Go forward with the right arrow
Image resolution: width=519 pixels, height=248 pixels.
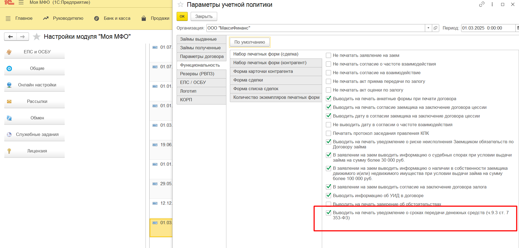pos(23,37)
